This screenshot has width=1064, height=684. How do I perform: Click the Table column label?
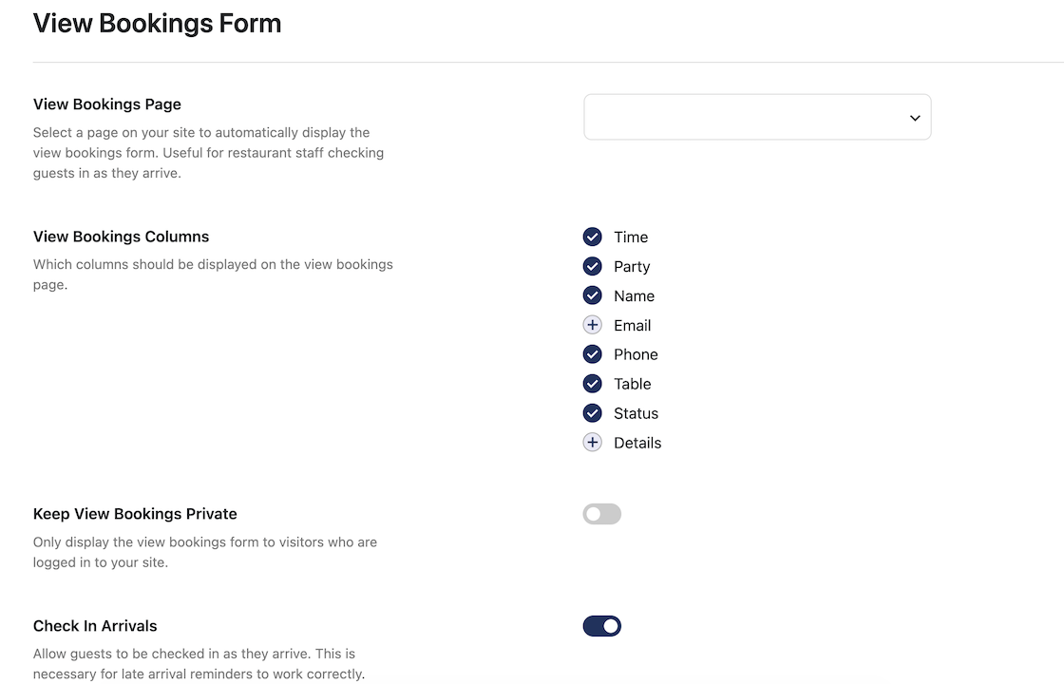pos(633,384)
